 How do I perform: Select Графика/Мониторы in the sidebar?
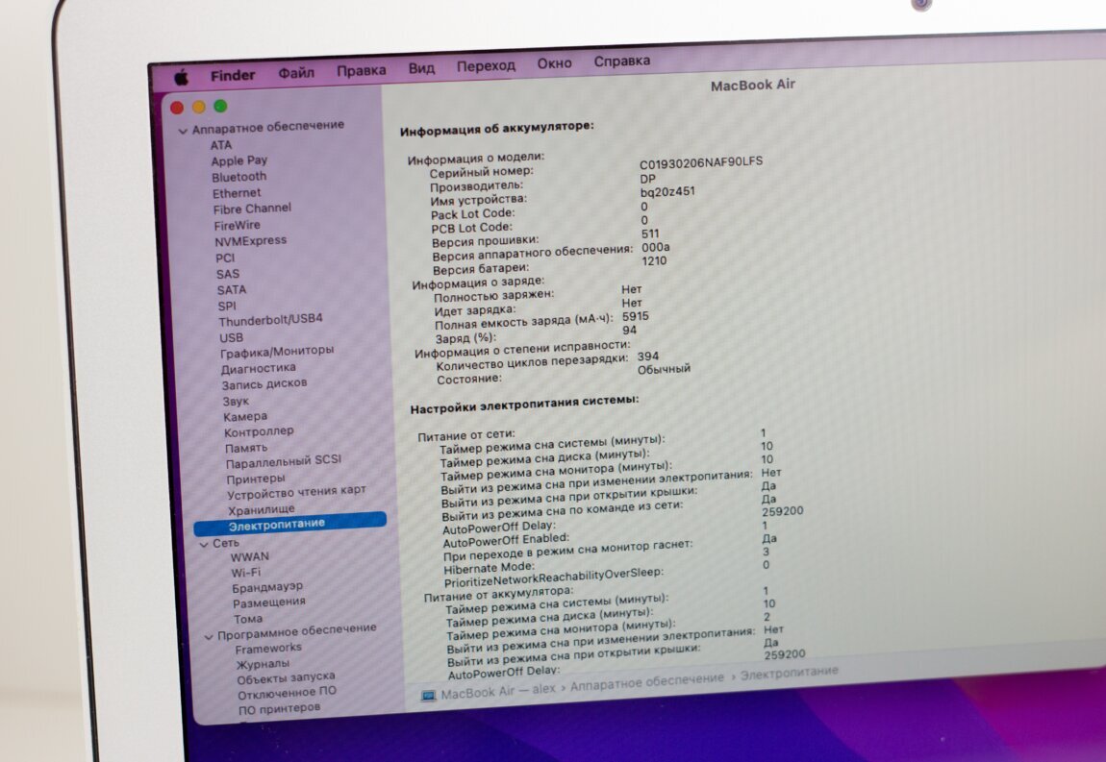[x=277, y=351]
